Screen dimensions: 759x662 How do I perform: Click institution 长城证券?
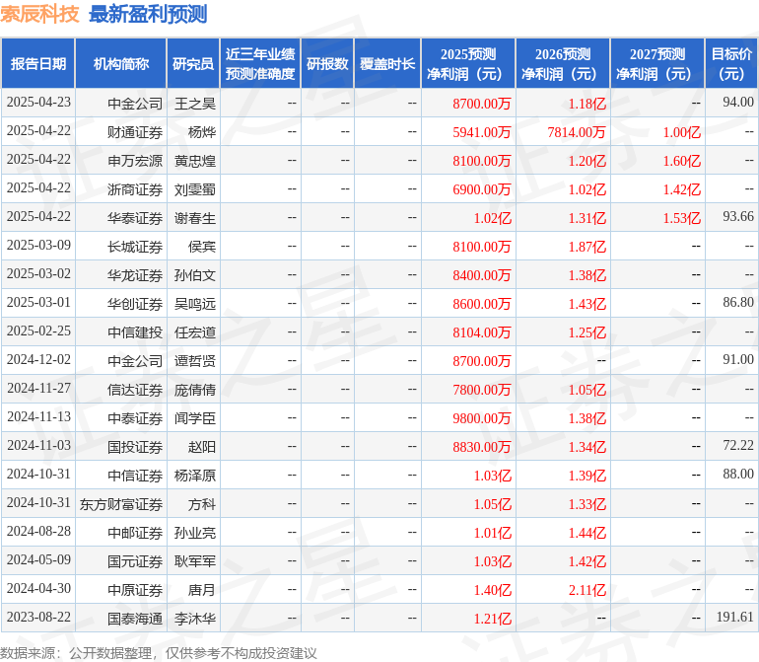tap(135, 247)
